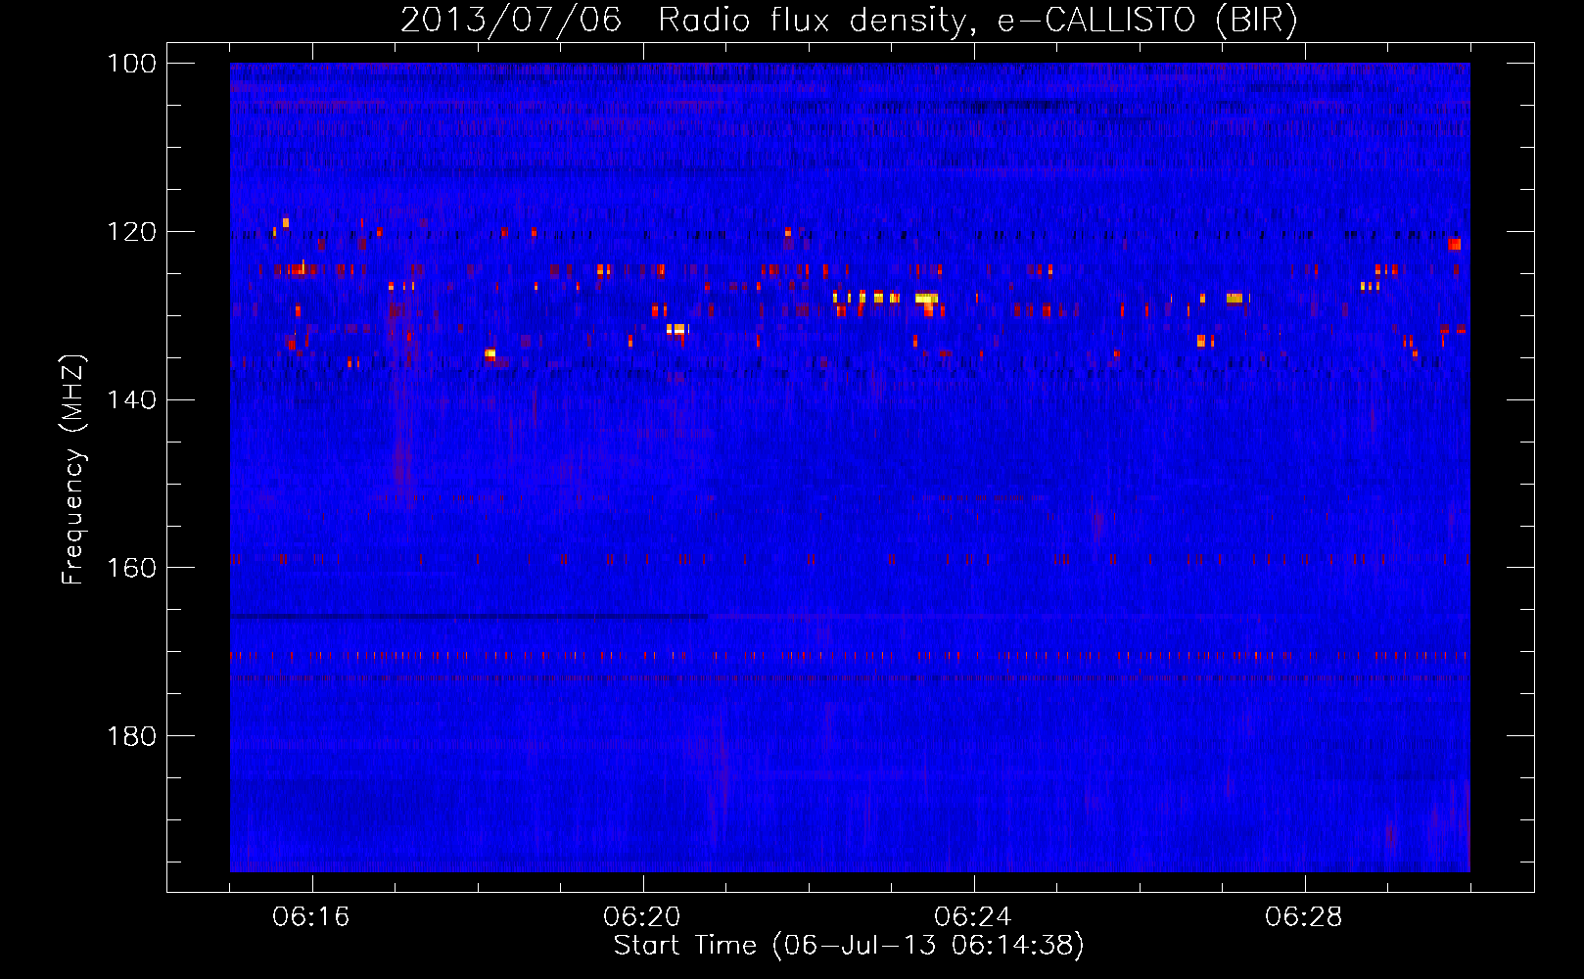Viewport: 1584px width, 979px height.
Task: Click the 100 frequency tick label
Action: coord(130,64)
